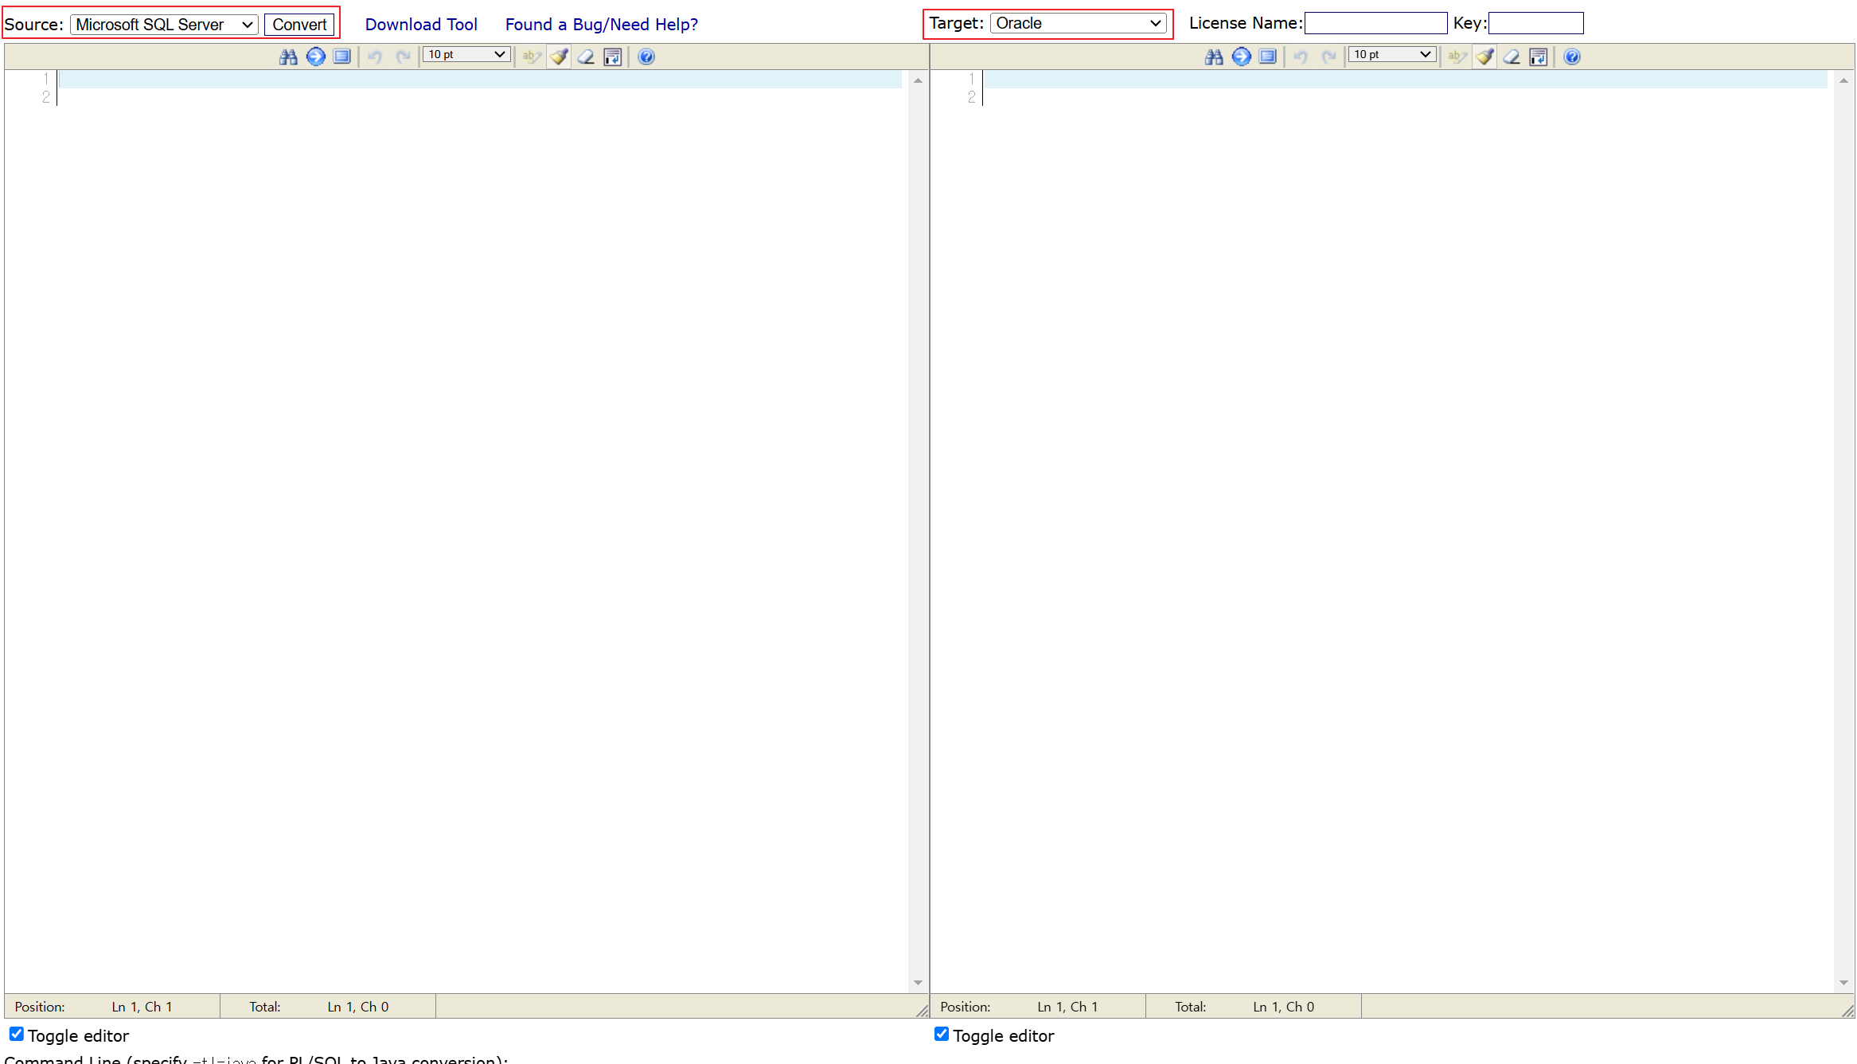Click the fullscreen icon in the source toolbar

342,57
